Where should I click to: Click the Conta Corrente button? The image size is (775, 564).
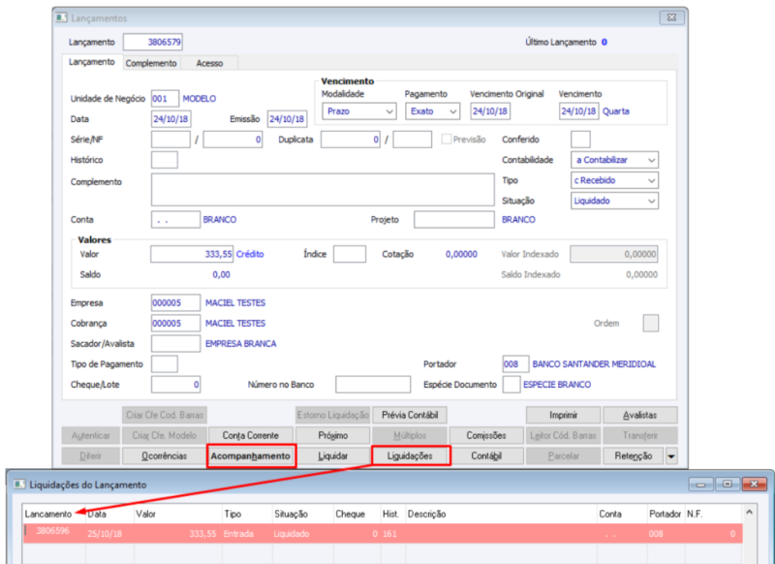click(251, 435)
